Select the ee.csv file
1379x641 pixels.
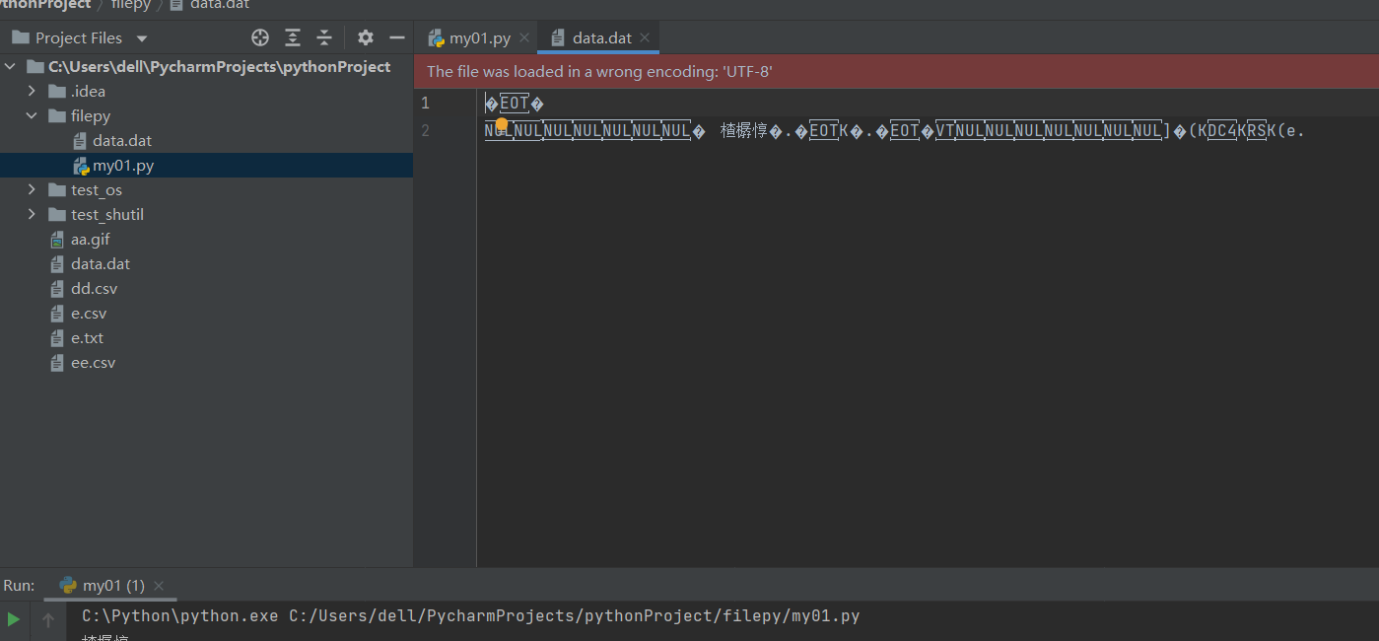(93, 363)
